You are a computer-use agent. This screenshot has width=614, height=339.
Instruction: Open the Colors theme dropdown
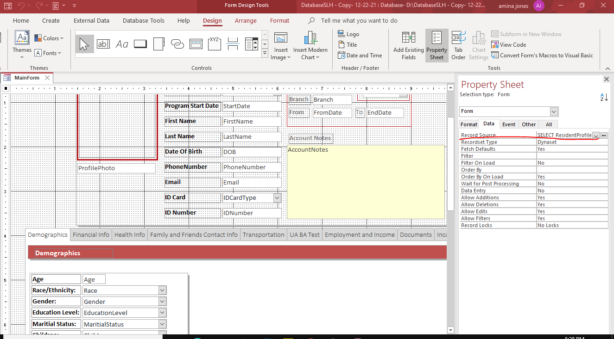click(49, 38)
